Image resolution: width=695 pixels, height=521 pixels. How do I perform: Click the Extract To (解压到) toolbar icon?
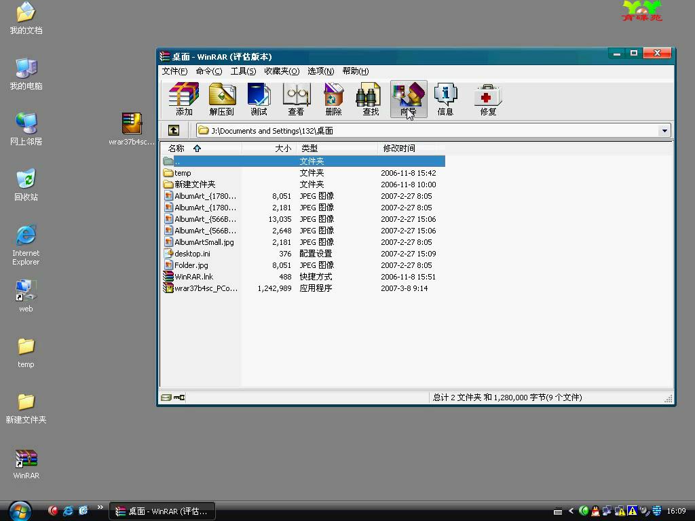coord(222,99)
